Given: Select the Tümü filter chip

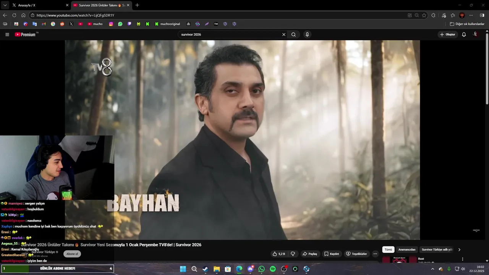Looking at the screenshot, I should coord(388,250).
